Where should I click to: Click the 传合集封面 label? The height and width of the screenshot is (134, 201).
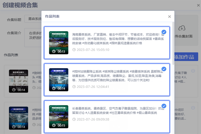(183, 36)
